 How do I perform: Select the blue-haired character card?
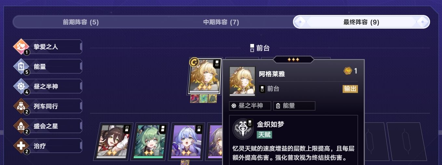click(187, 141)
